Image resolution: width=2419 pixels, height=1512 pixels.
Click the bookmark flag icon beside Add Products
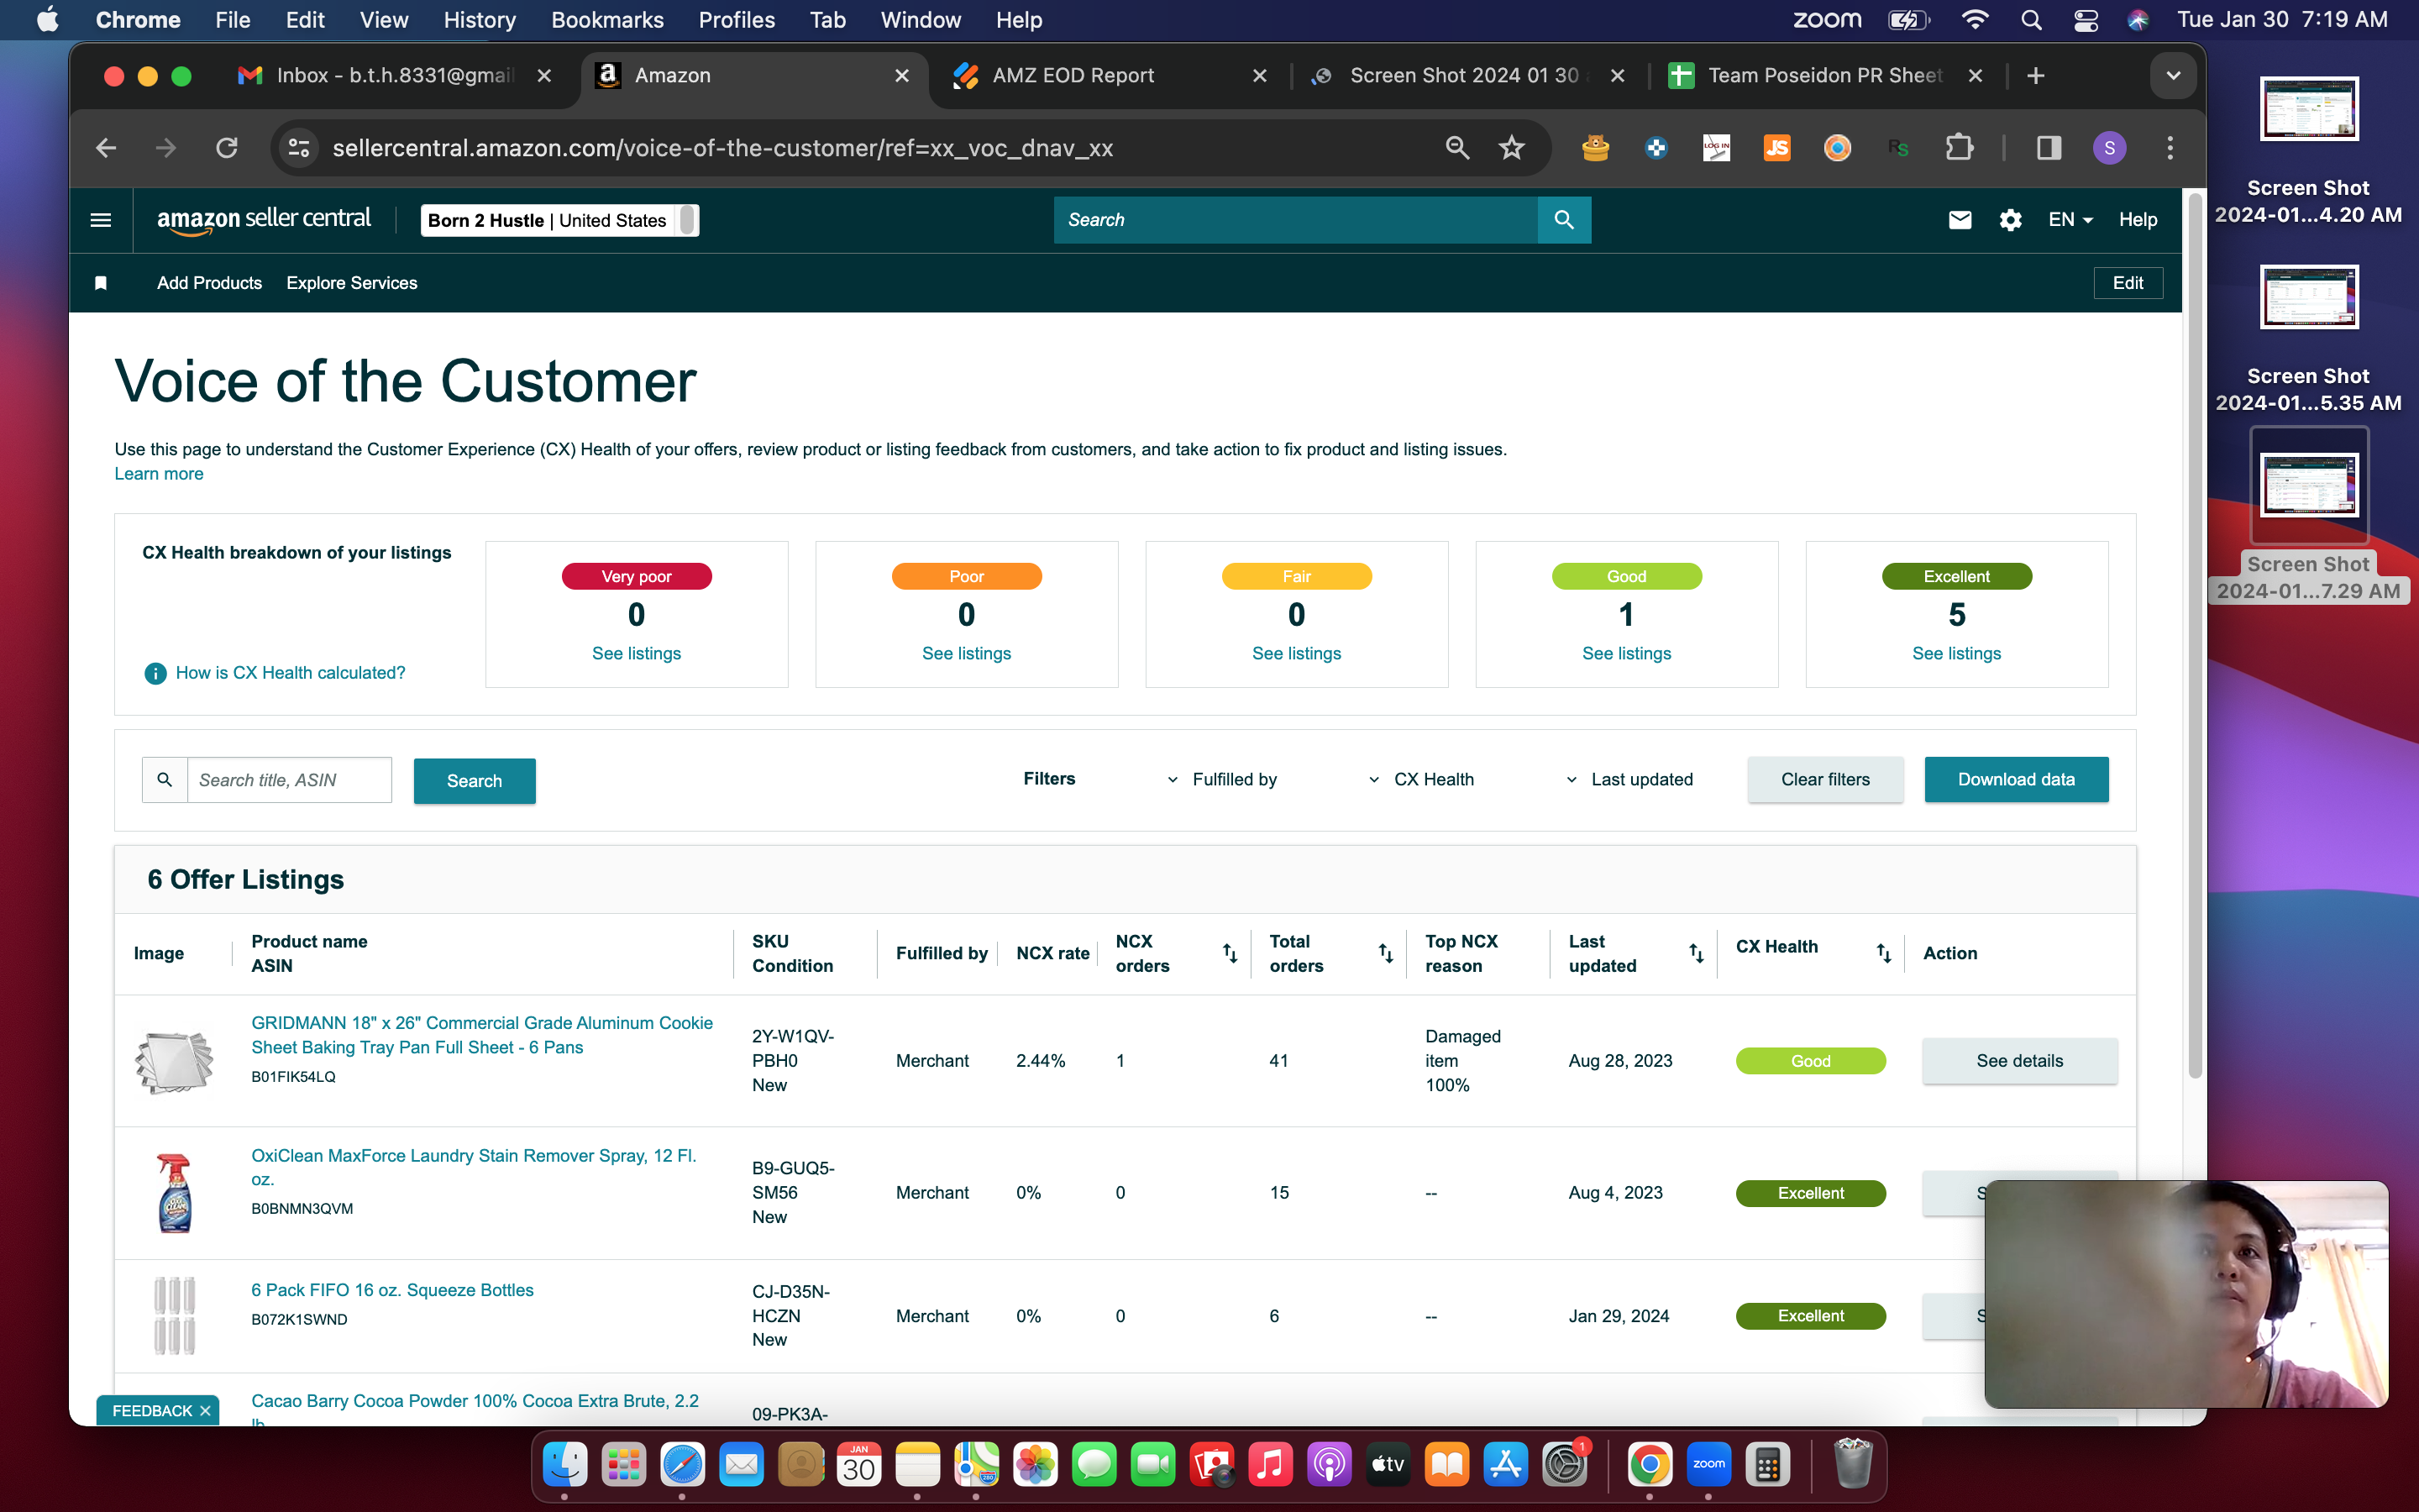[x=101, y=283]
